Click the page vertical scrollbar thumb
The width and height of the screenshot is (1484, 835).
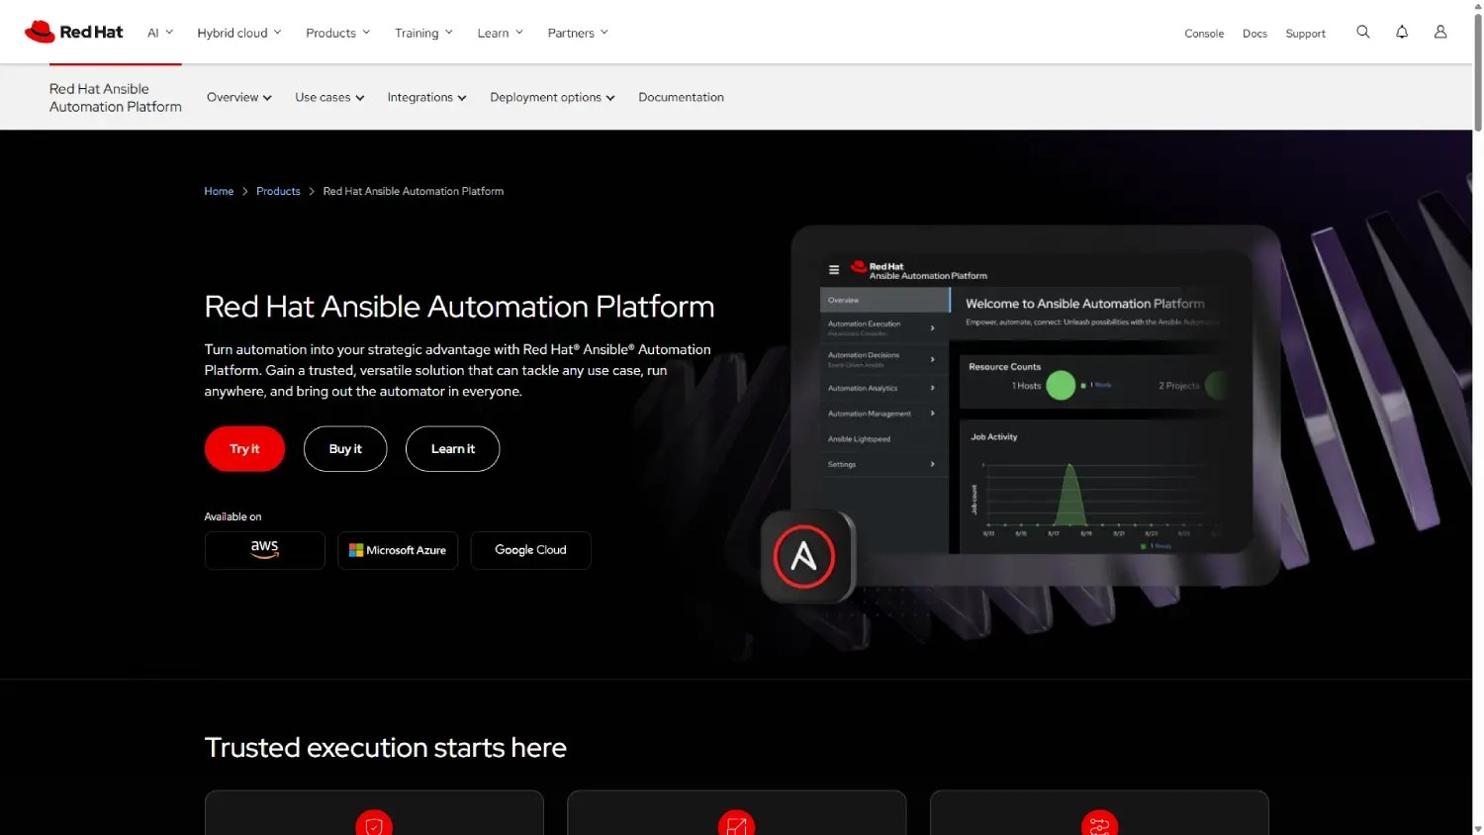tap(1478, 71)
